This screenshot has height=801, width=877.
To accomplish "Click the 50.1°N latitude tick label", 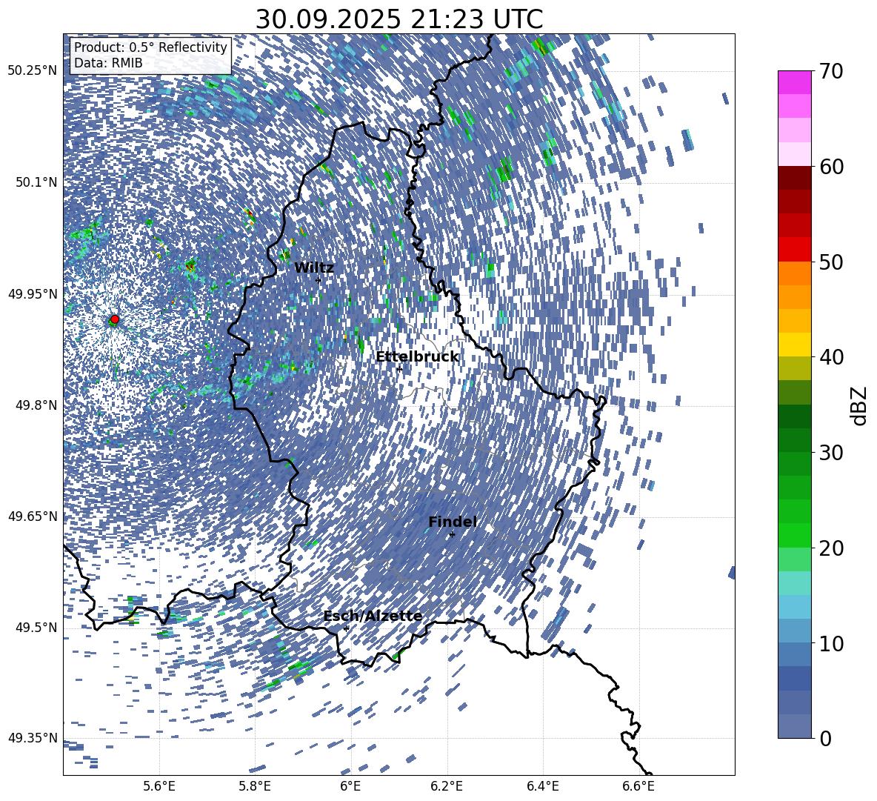I will tap(36, 182).
